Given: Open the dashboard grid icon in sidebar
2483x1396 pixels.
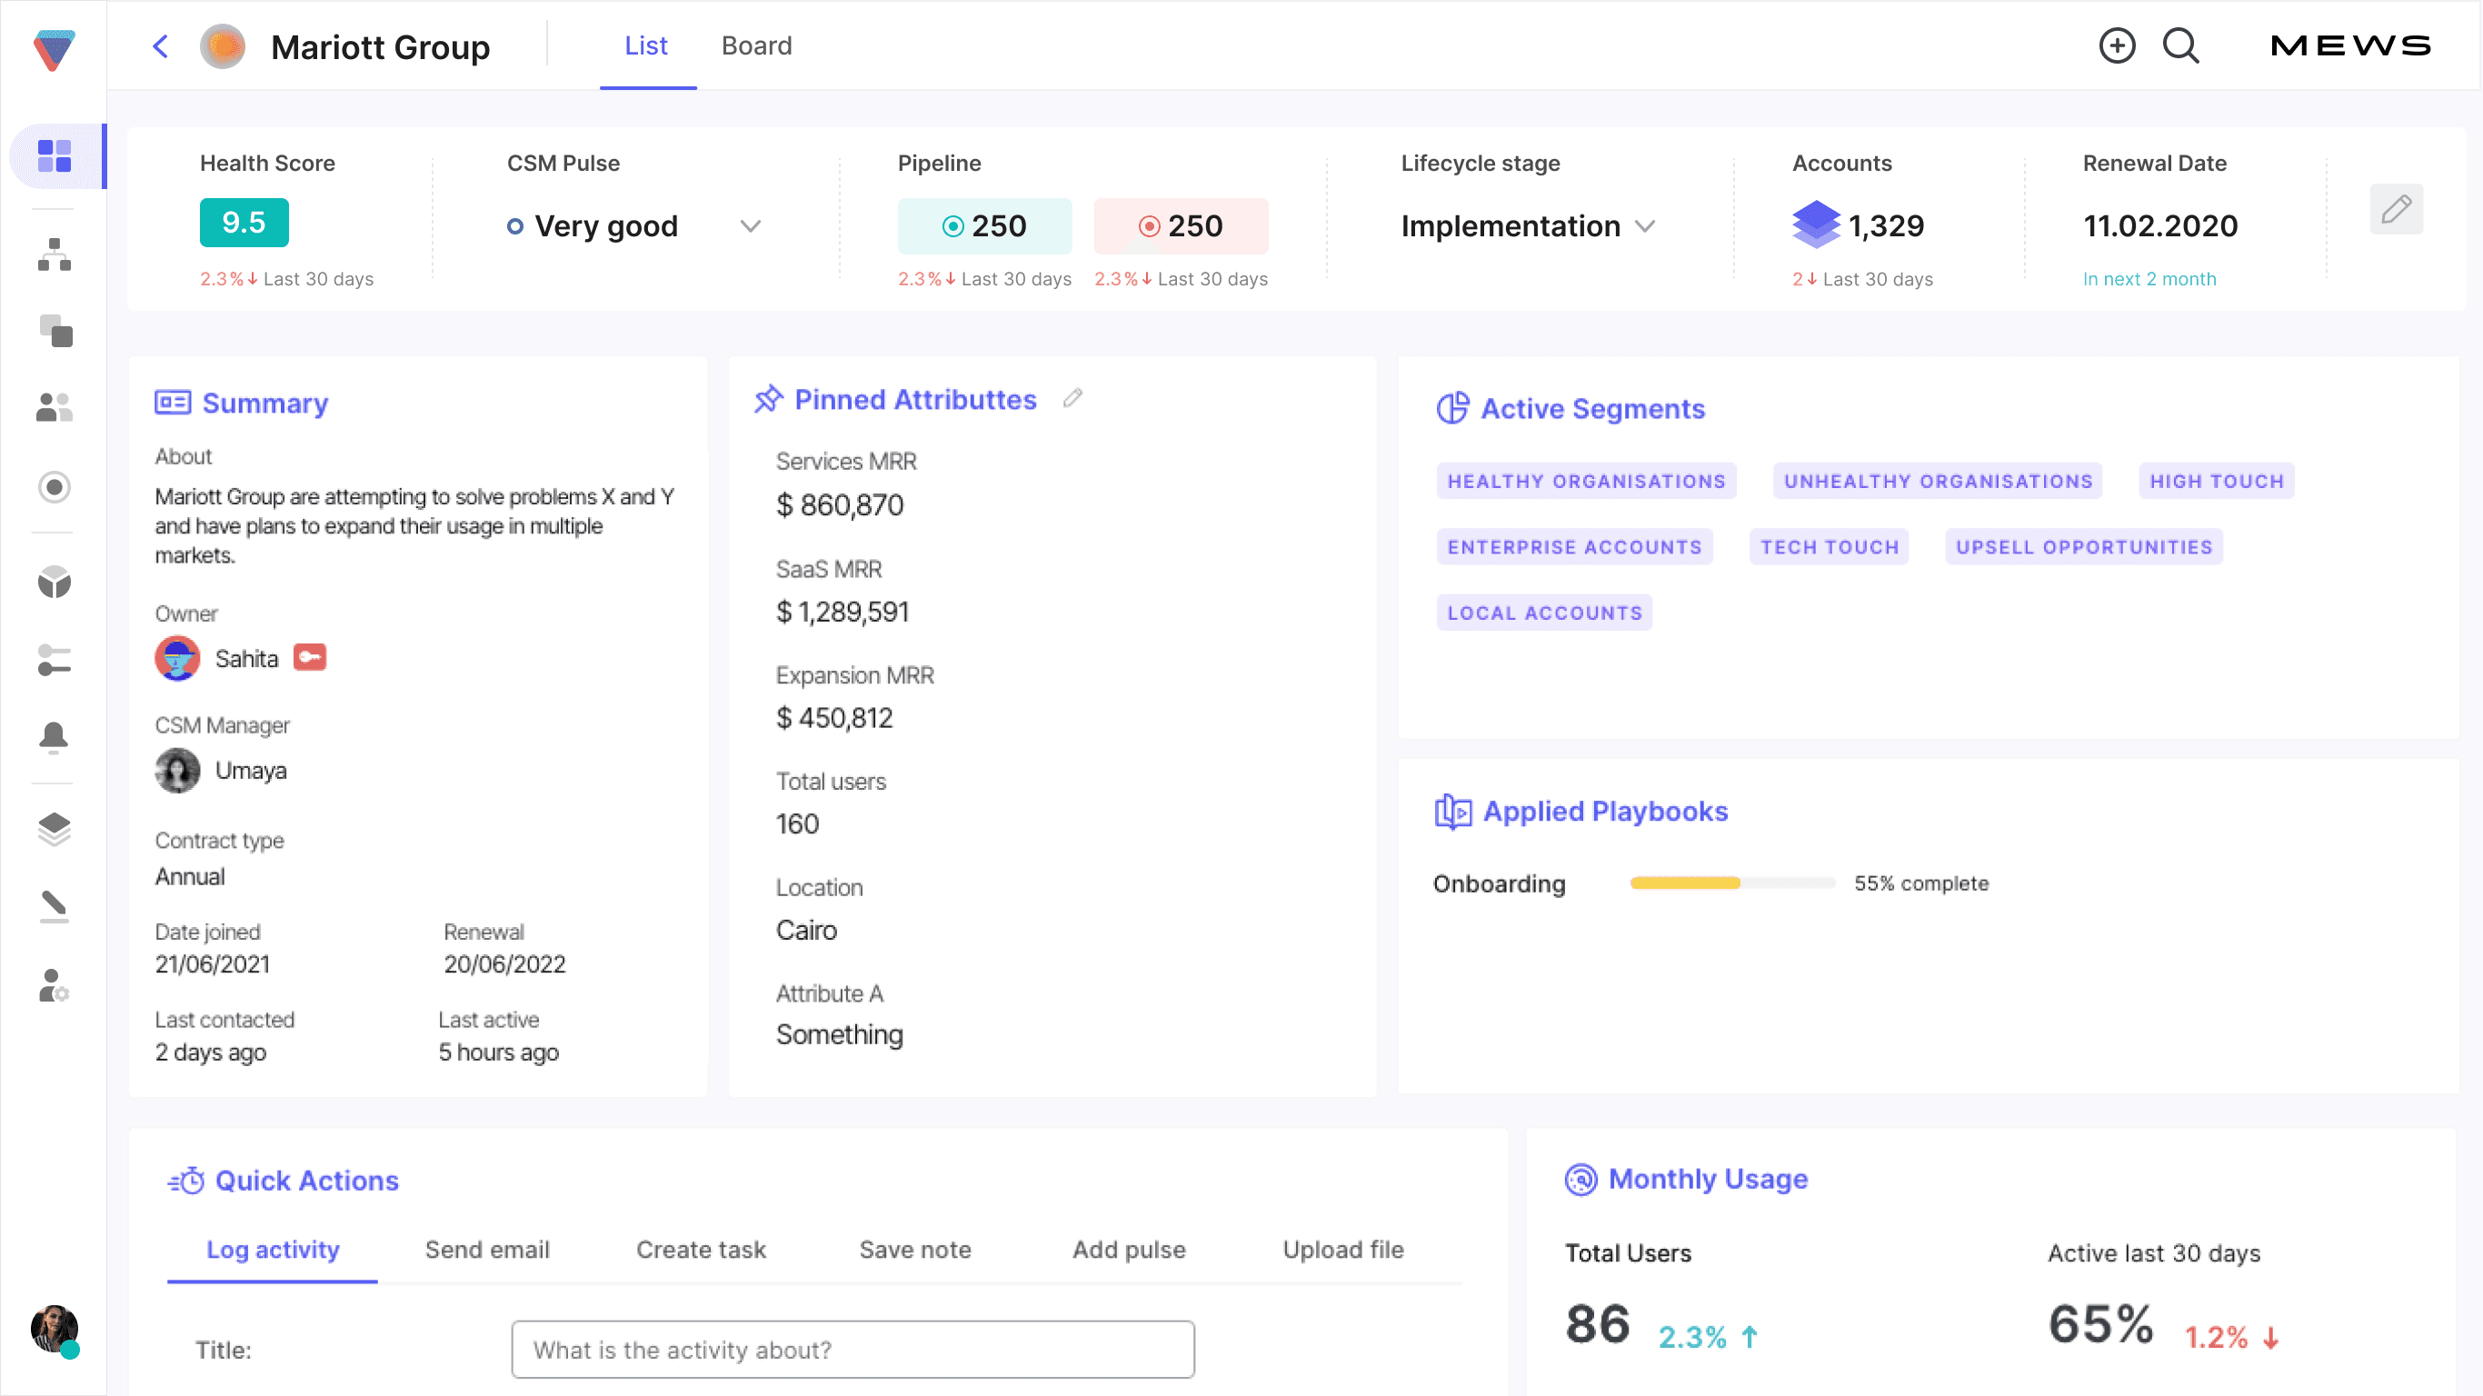Looking at the screenshot, I should [x=54, y=156].
